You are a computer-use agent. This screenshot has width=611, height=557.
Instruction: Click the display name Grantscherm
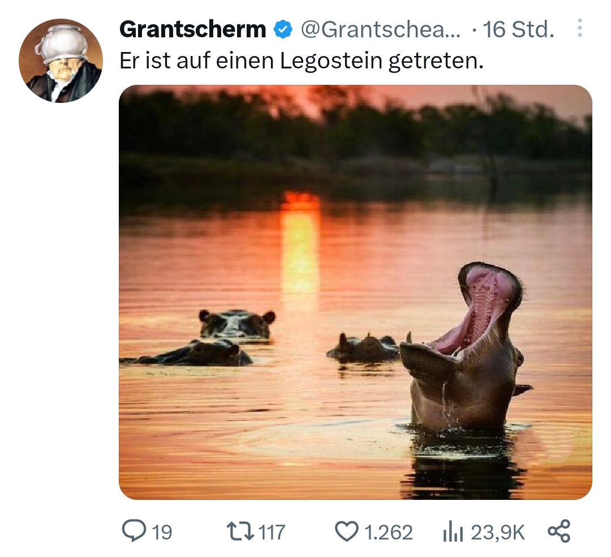(x=193, y=30)
